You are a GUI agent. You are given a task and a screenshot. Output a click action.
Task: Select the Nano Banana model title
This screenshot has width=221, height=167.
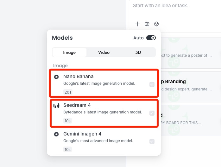pyautogui.click(x=79, y=77)
